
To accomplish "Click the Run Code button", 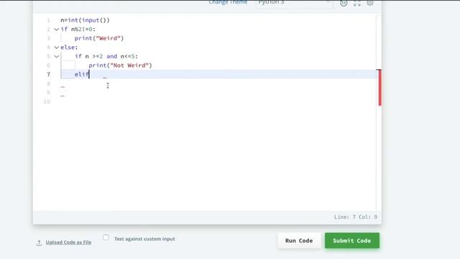I will click(299, 240).
